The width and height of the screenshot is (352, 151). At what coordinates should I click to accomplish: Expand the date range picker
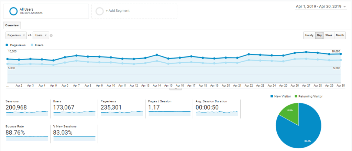point(321,7)
